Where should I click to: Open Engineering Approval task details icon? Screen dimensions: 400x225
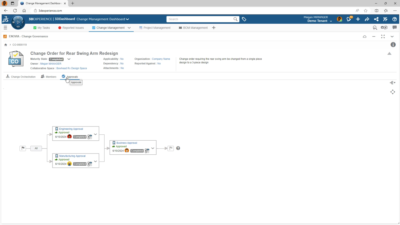click(90, 137)
